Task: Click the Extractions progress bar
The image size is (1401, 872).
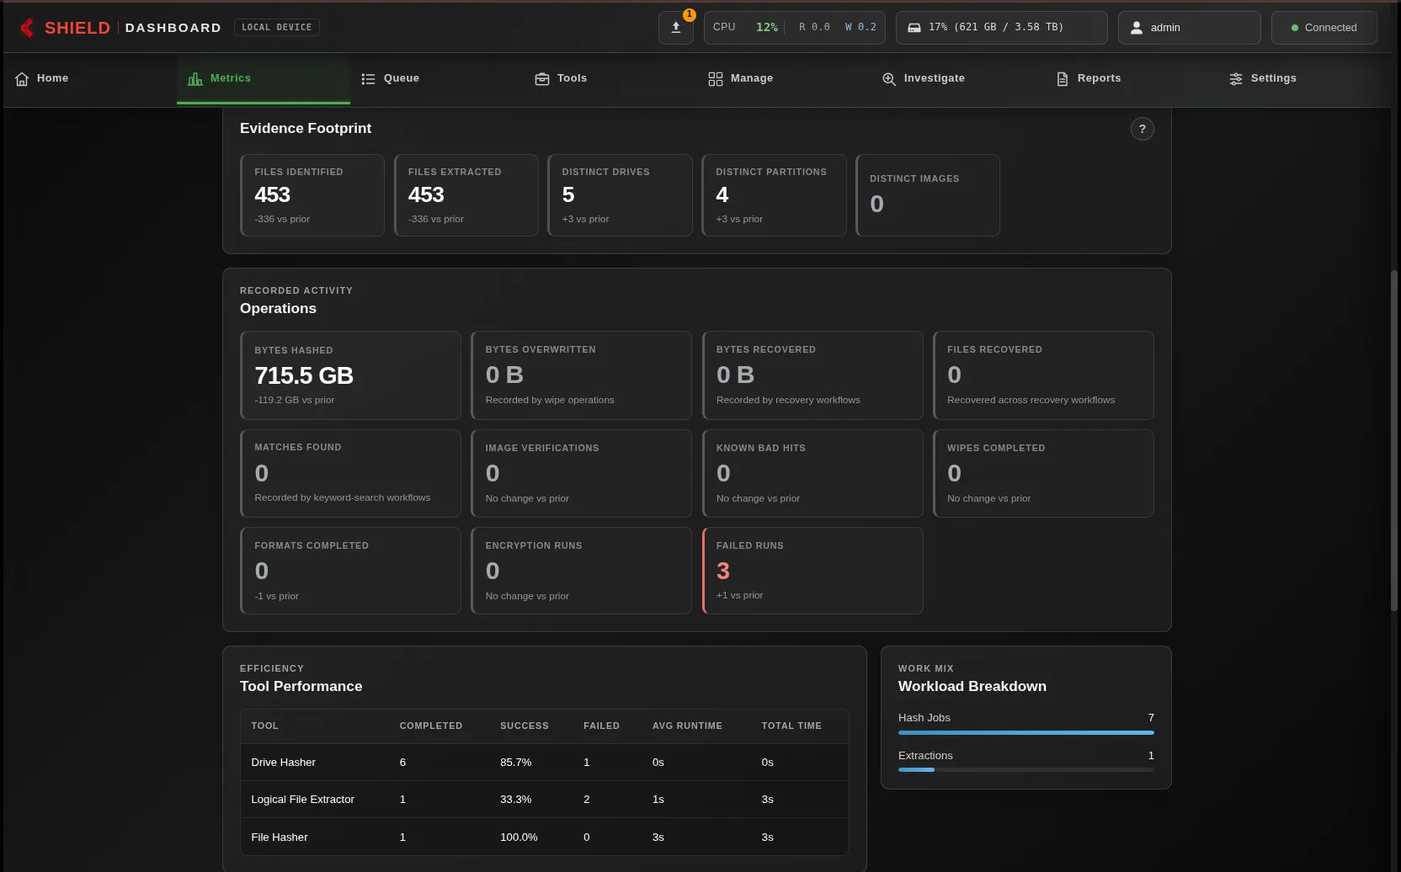Action: click(x=1025, y=770)
